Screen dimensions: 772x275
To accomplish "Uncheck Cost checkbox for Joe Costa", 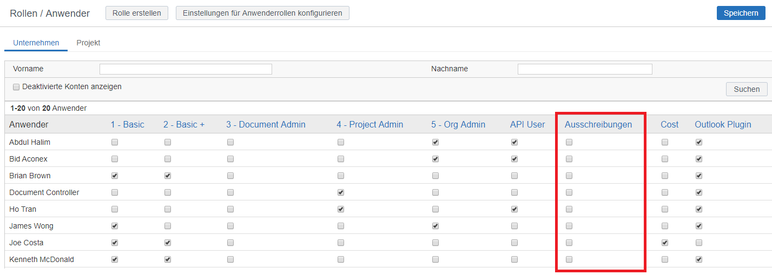I will point(665,243).
